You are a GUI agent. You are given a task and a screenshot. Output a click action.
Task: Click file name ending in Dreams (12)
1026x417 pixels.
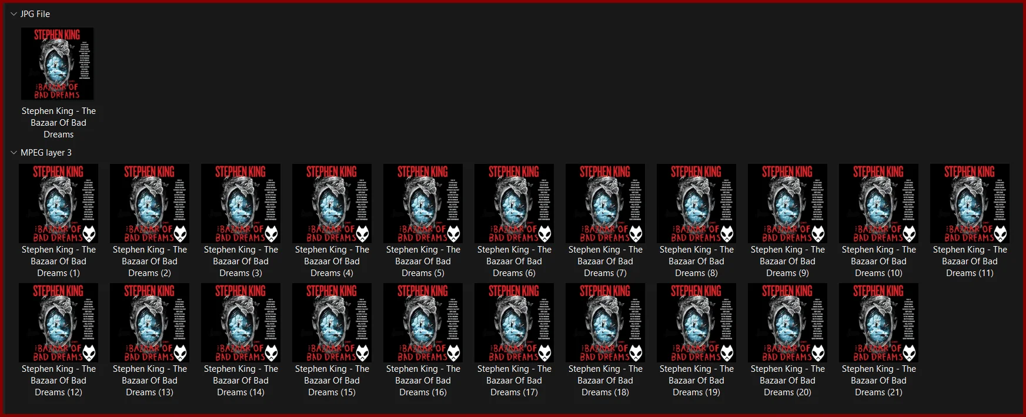click(x=58, y=381)
